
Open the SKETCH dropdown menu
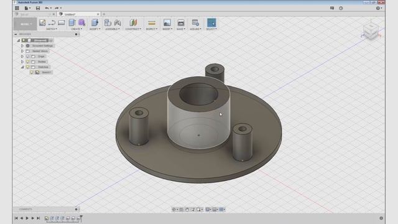coord(52,29)
